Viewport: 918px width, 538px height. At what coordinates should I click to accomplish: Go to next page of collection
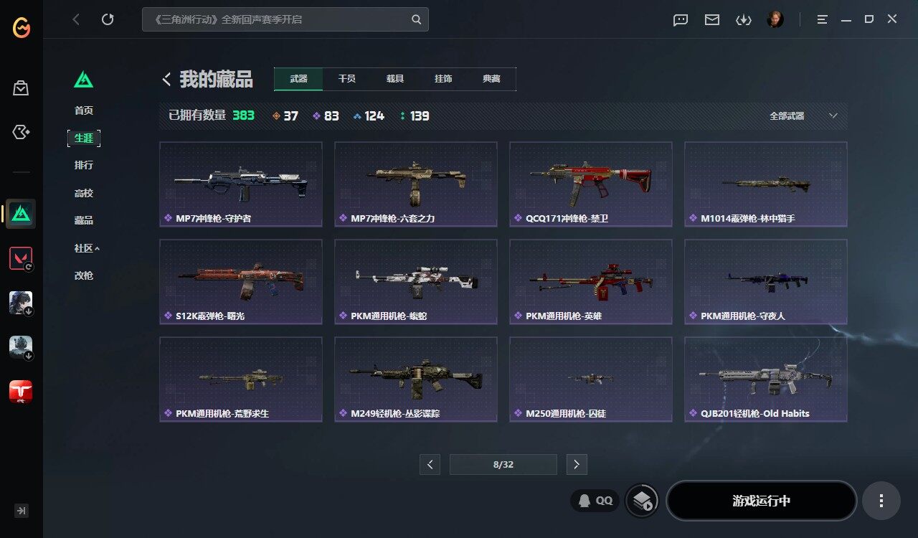pos(577,464)
